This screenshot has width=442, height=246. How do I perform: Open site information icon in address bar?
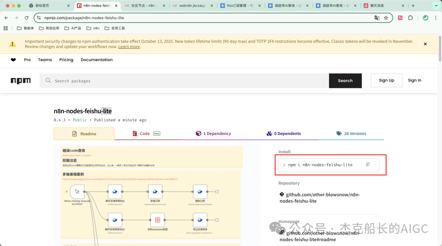tap(39, 18)
